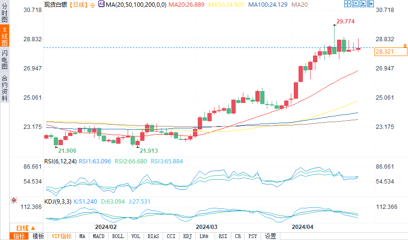This screenshot has width=408, height=240.
Task: Select the MACD indicator tab
Action: pyautogui.click(x=98, y=236)
